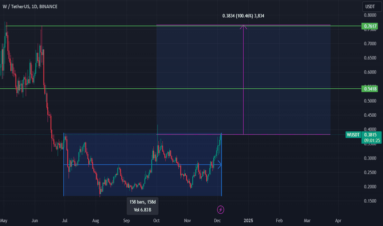Click the Aug label on time axis
Viewport: 383px width, 226px height.
(95, 221)
